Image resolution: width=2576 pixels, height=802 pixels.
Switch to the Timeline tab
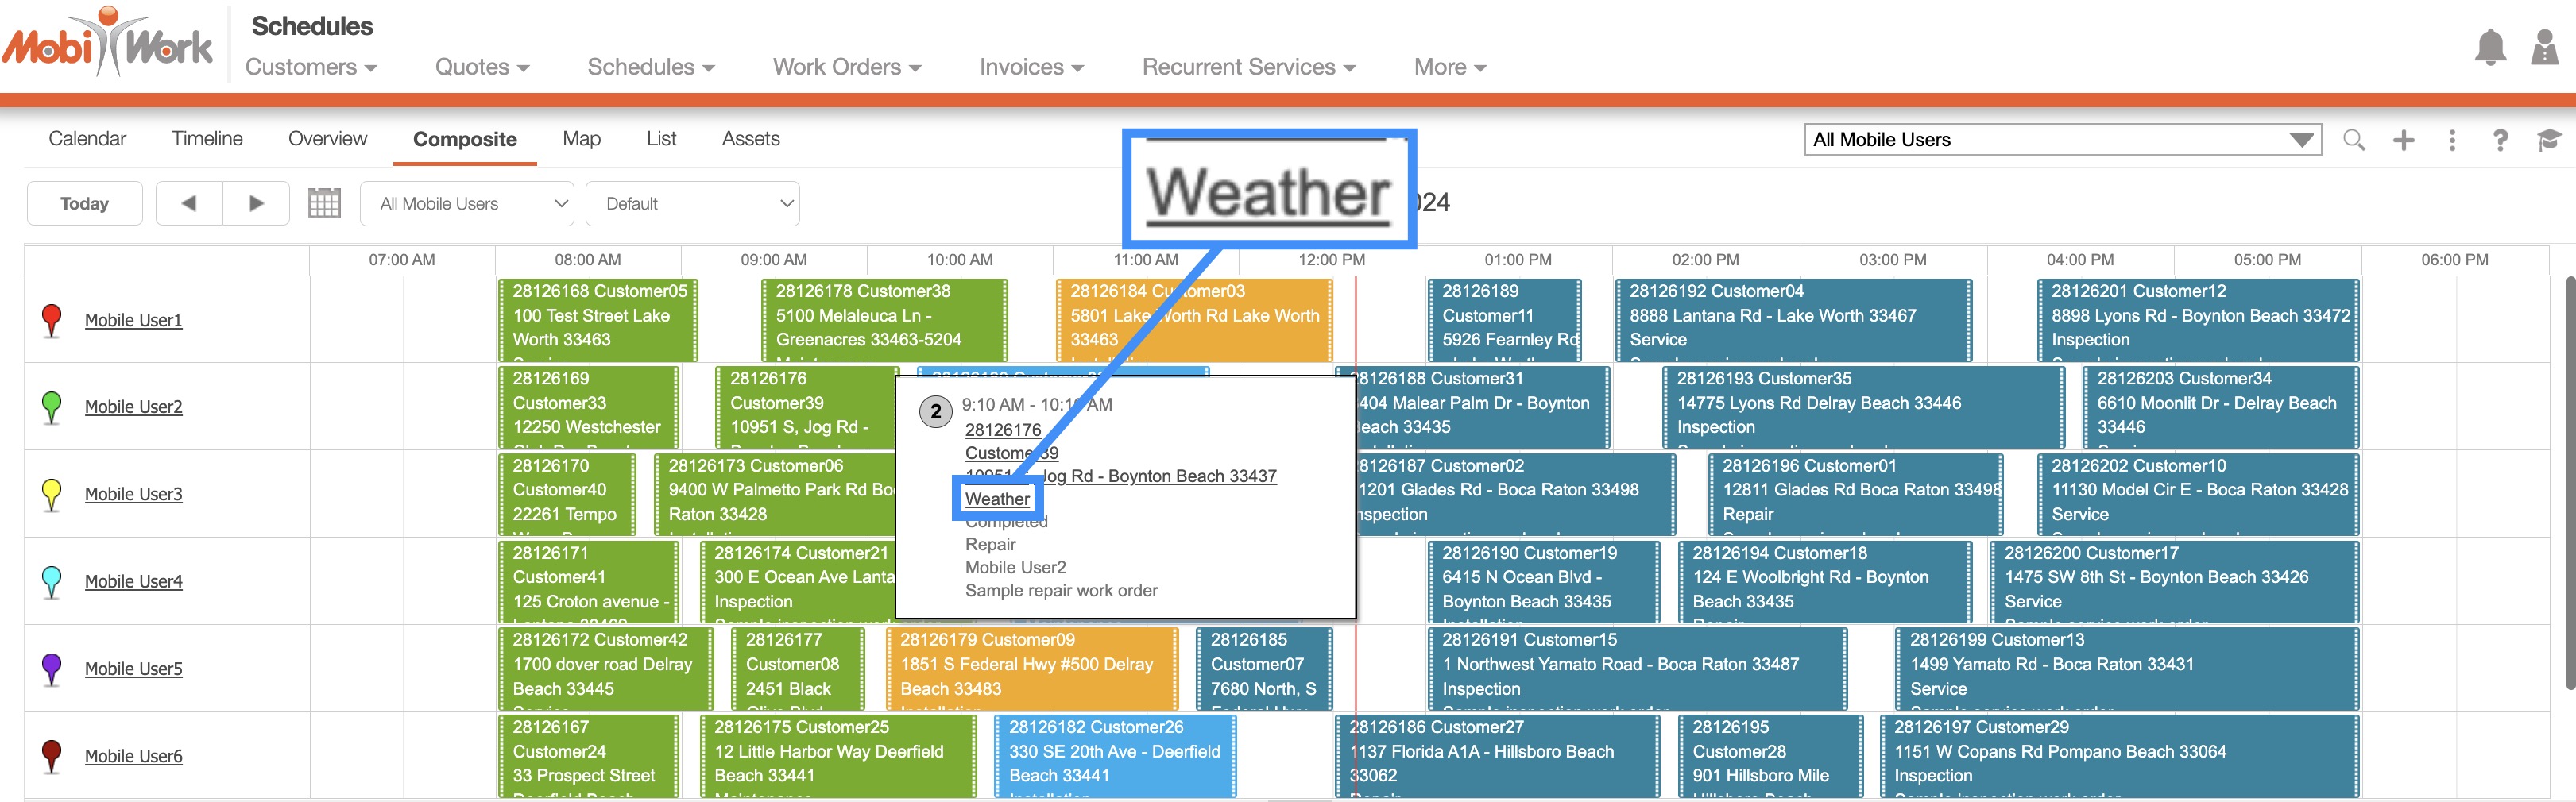click(x=207, y=139)
